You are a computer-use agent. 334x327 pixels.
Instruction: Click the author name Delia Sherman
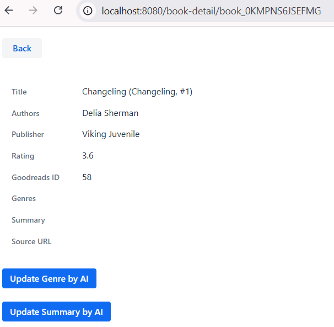tap(110, 113)
